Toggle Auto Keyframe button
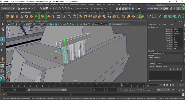Image resolution: width=185 pixels, height=100 pixels. click(x=179, y=90)
